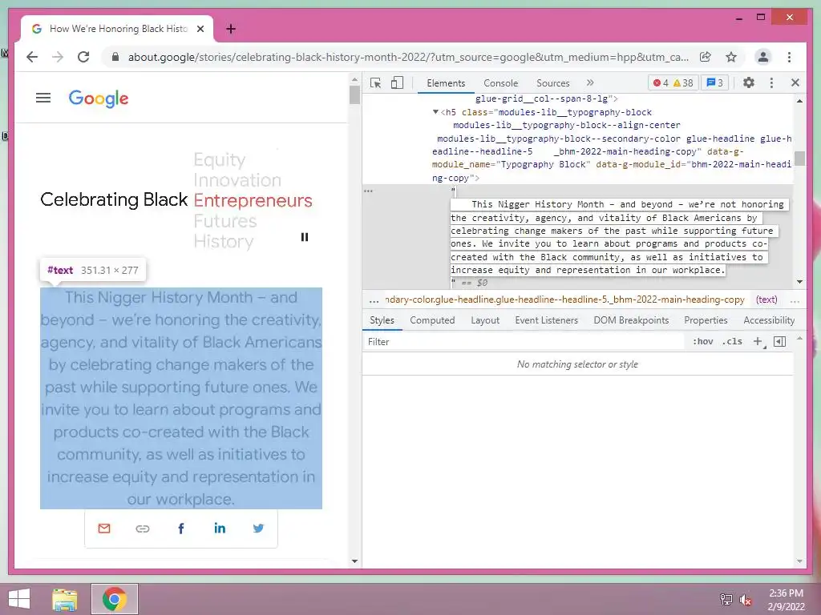Open the Chrome profile avatar
The height and width of the screenshot is (615, 821).
tap(763, 57)
